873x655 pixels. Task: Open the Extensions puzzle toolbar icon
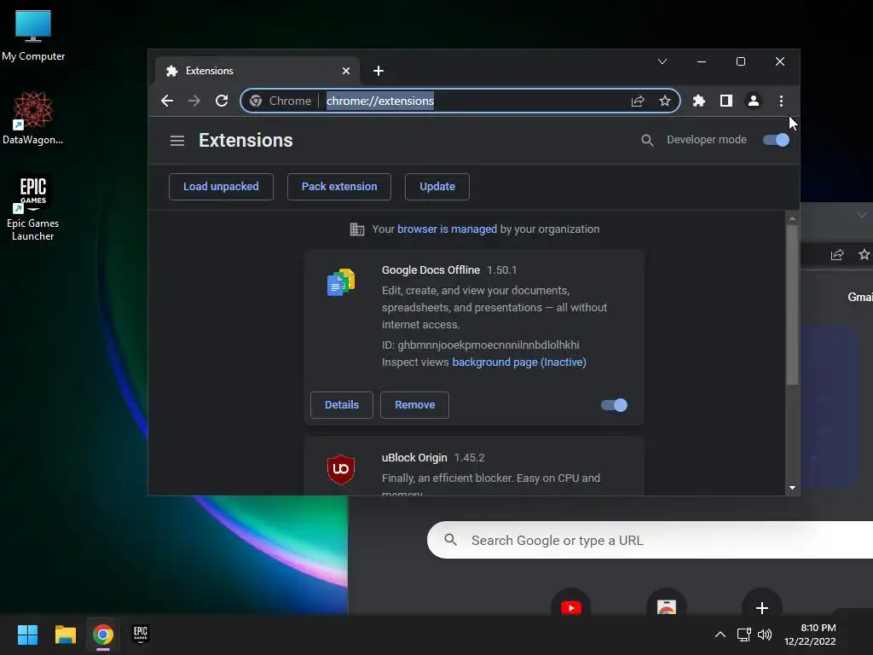699,101
